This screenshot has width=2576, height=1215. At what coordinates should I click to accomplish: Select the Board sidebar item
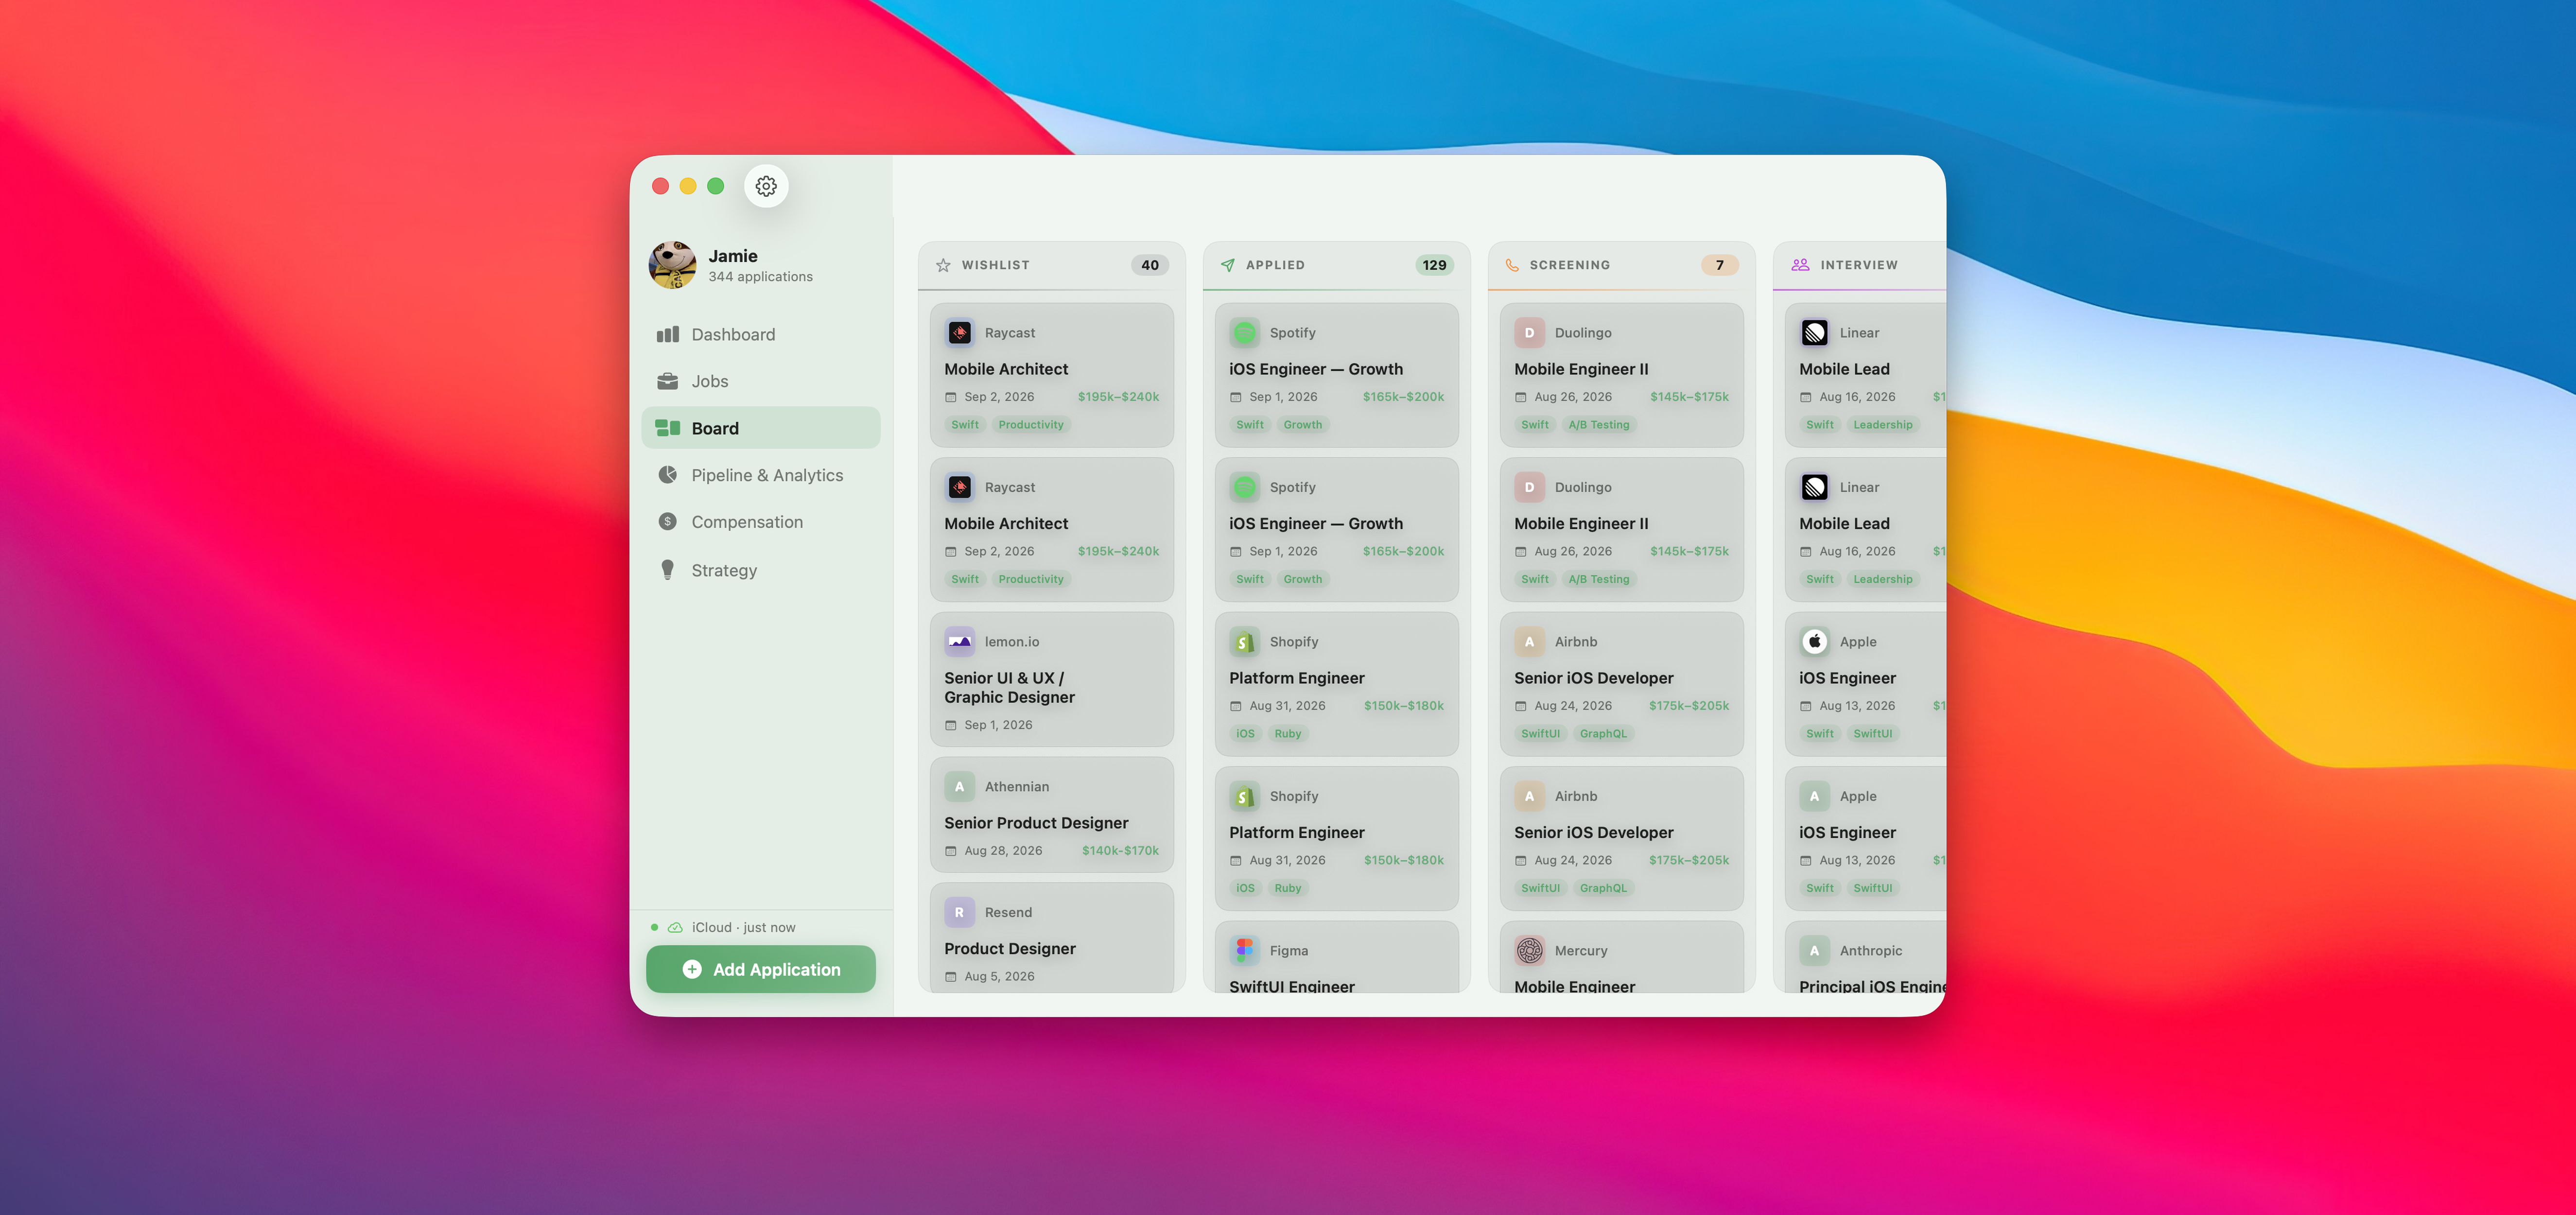tap(761, 428)
